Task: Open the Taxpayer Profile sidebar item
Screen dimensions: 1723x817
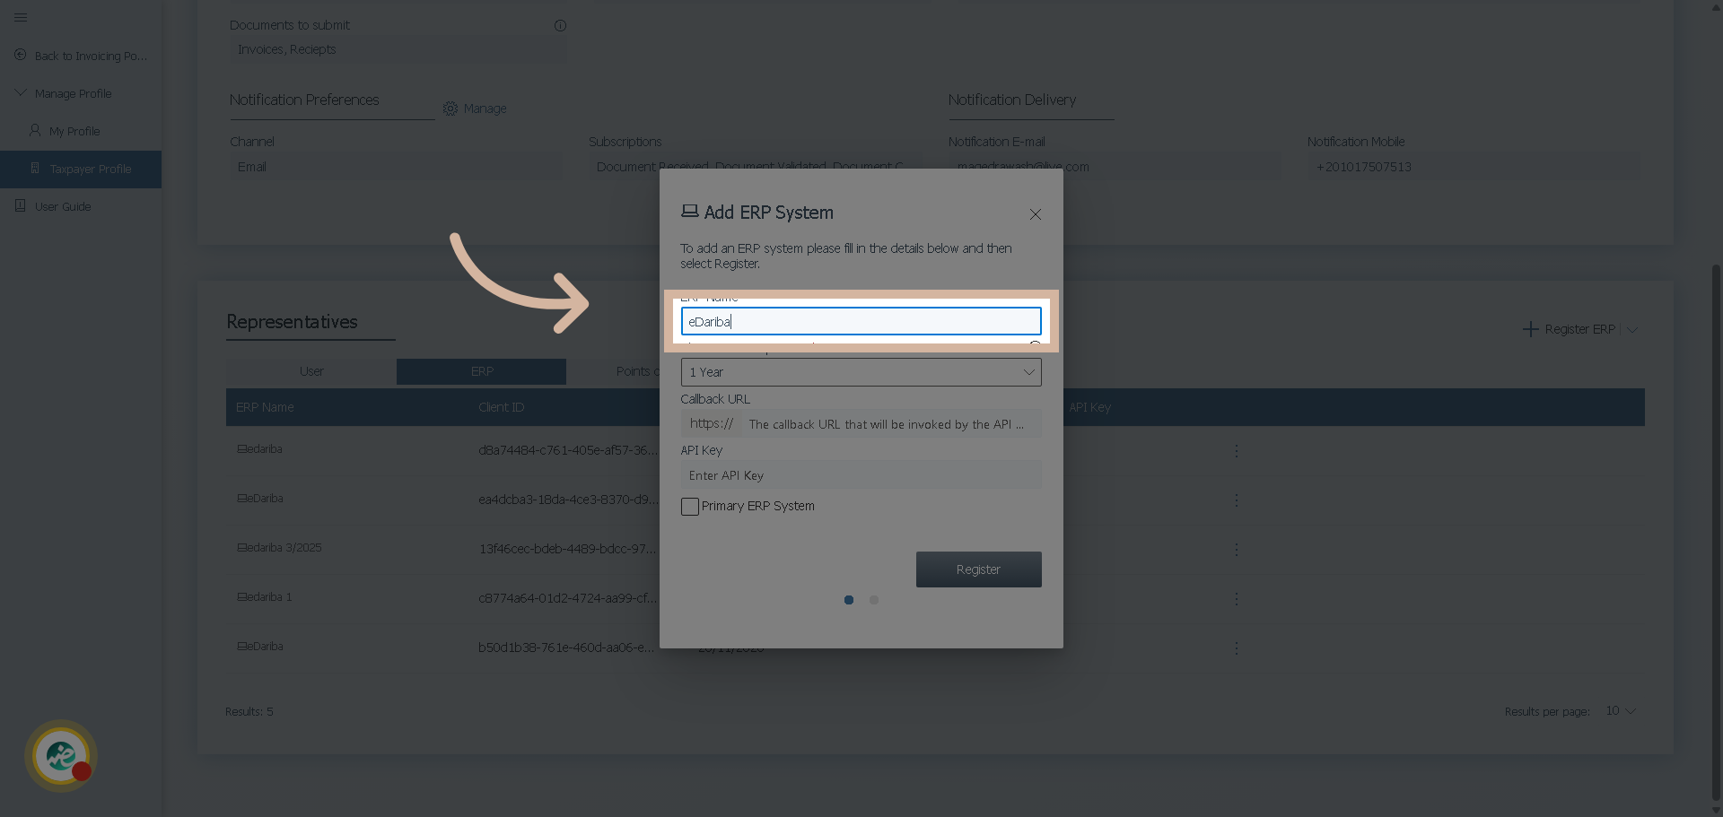Action: (90, 169)
